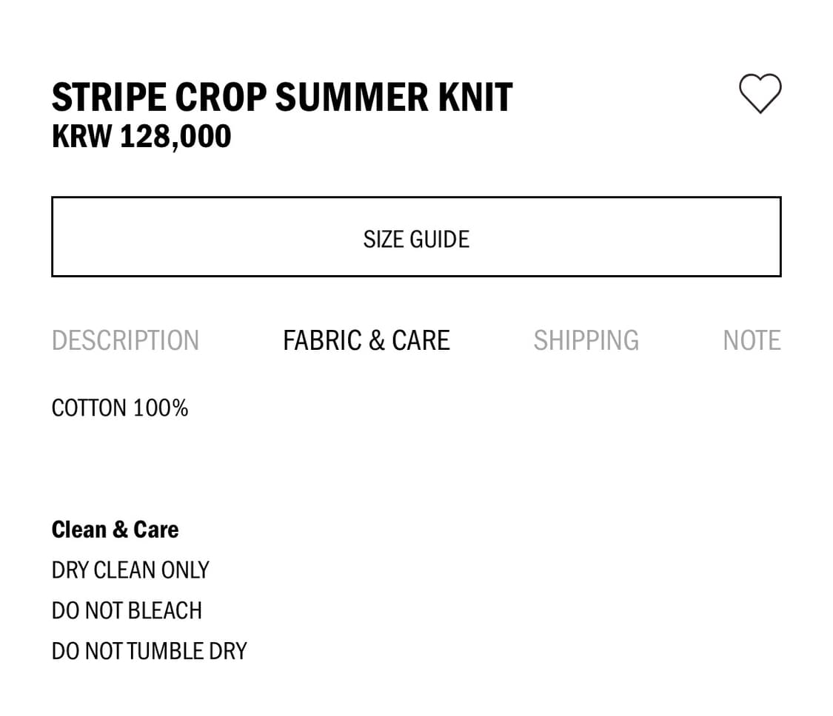
Task: Click the DRY CLEAN ONLY instruction
Action: coord(130,570)
